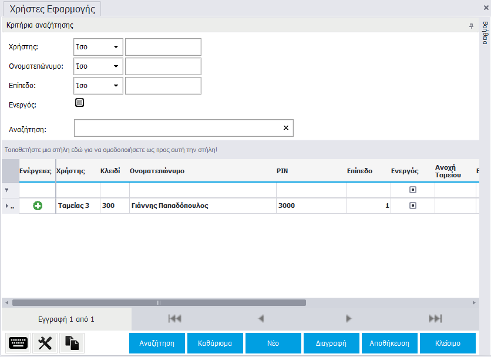491x357 pixels.
Task: Open the Βοήθεια side tab
Action: 485,33
